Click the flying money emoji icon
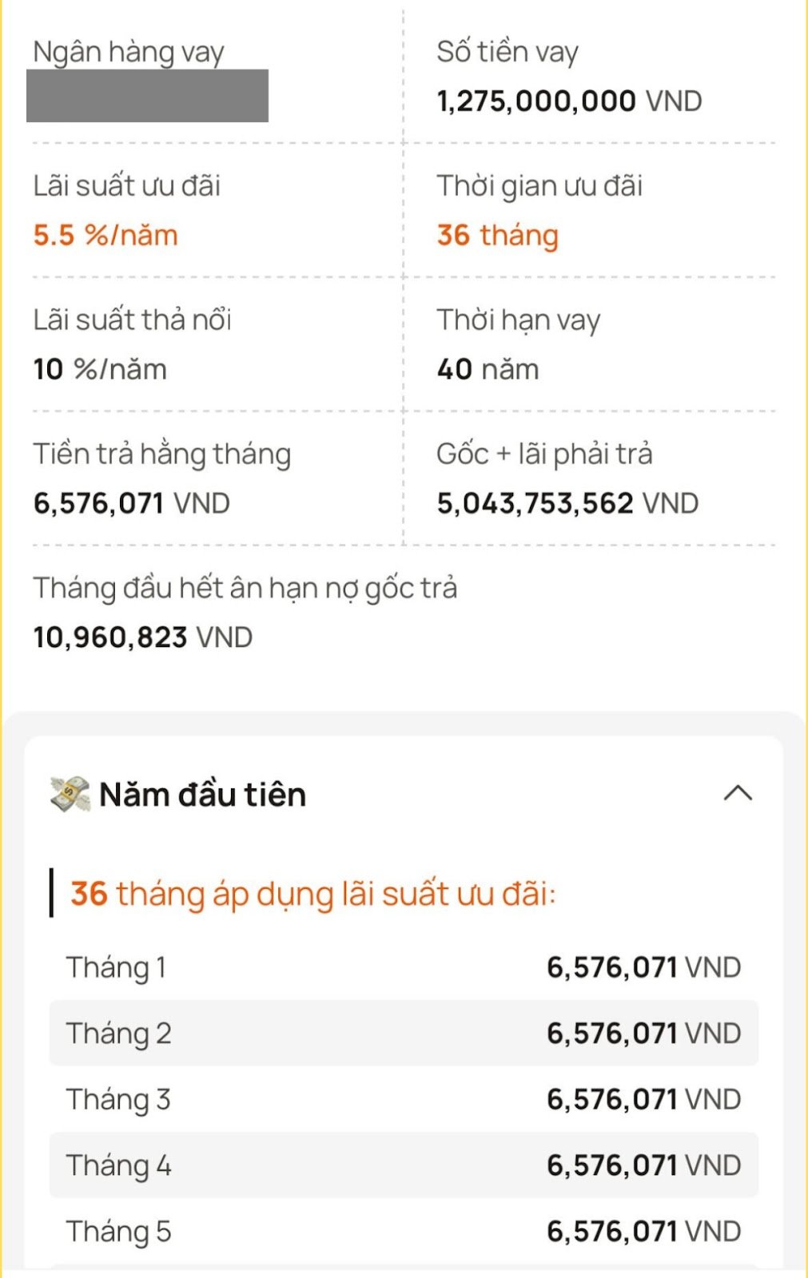 point(70,795)
